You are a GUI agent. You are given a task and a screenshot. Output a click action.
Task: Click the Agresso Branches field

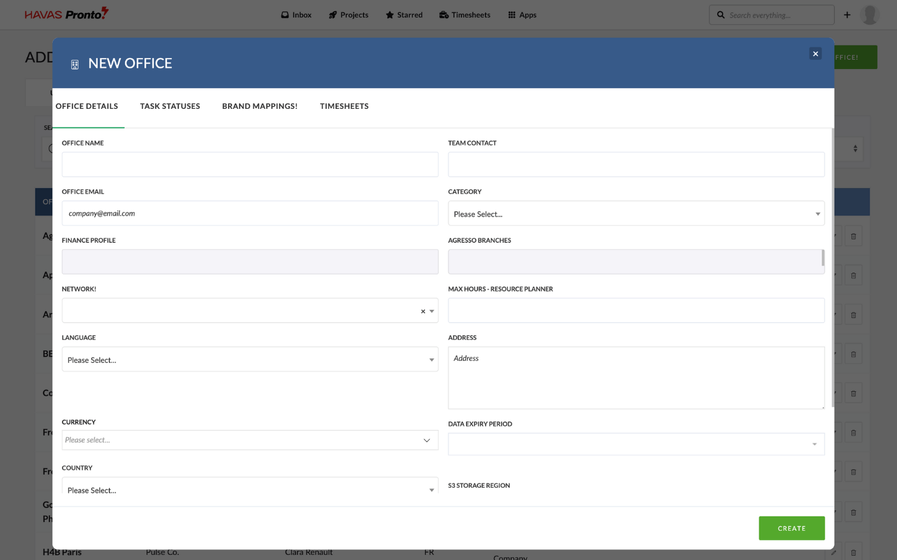coord(636,262)
